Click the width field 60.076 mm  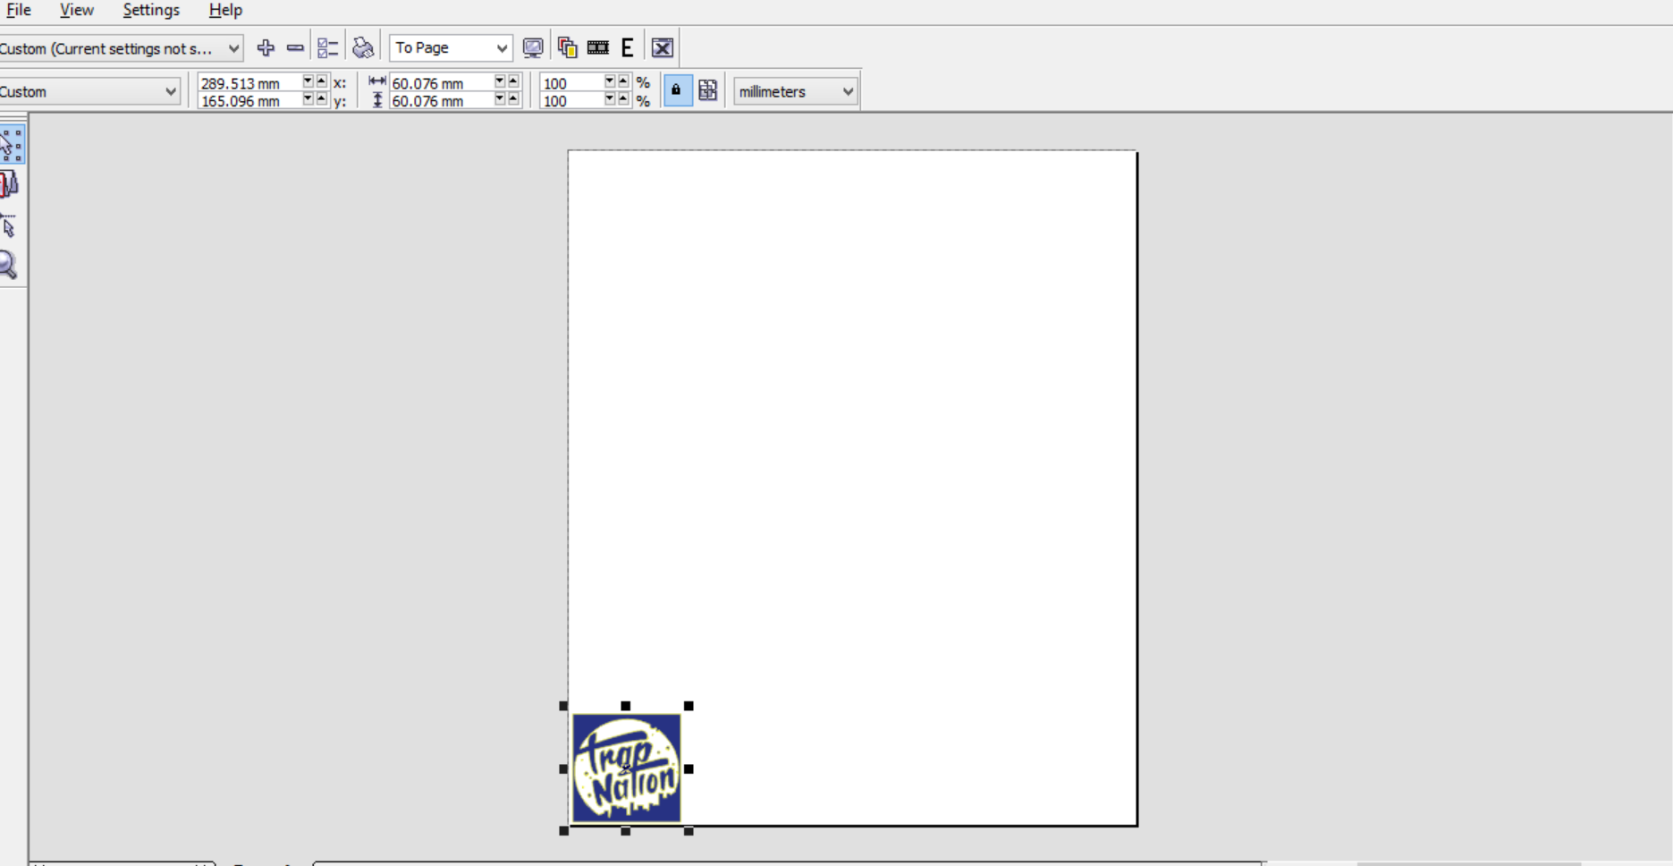click(441, 83)
